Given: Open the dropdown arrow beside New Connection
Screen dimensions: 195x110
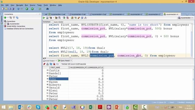Looking at the screenshot, I should click(x=8, y=18).
